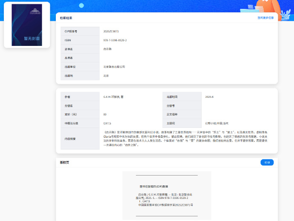Click the CIP data copyright page image

point(167,195)
